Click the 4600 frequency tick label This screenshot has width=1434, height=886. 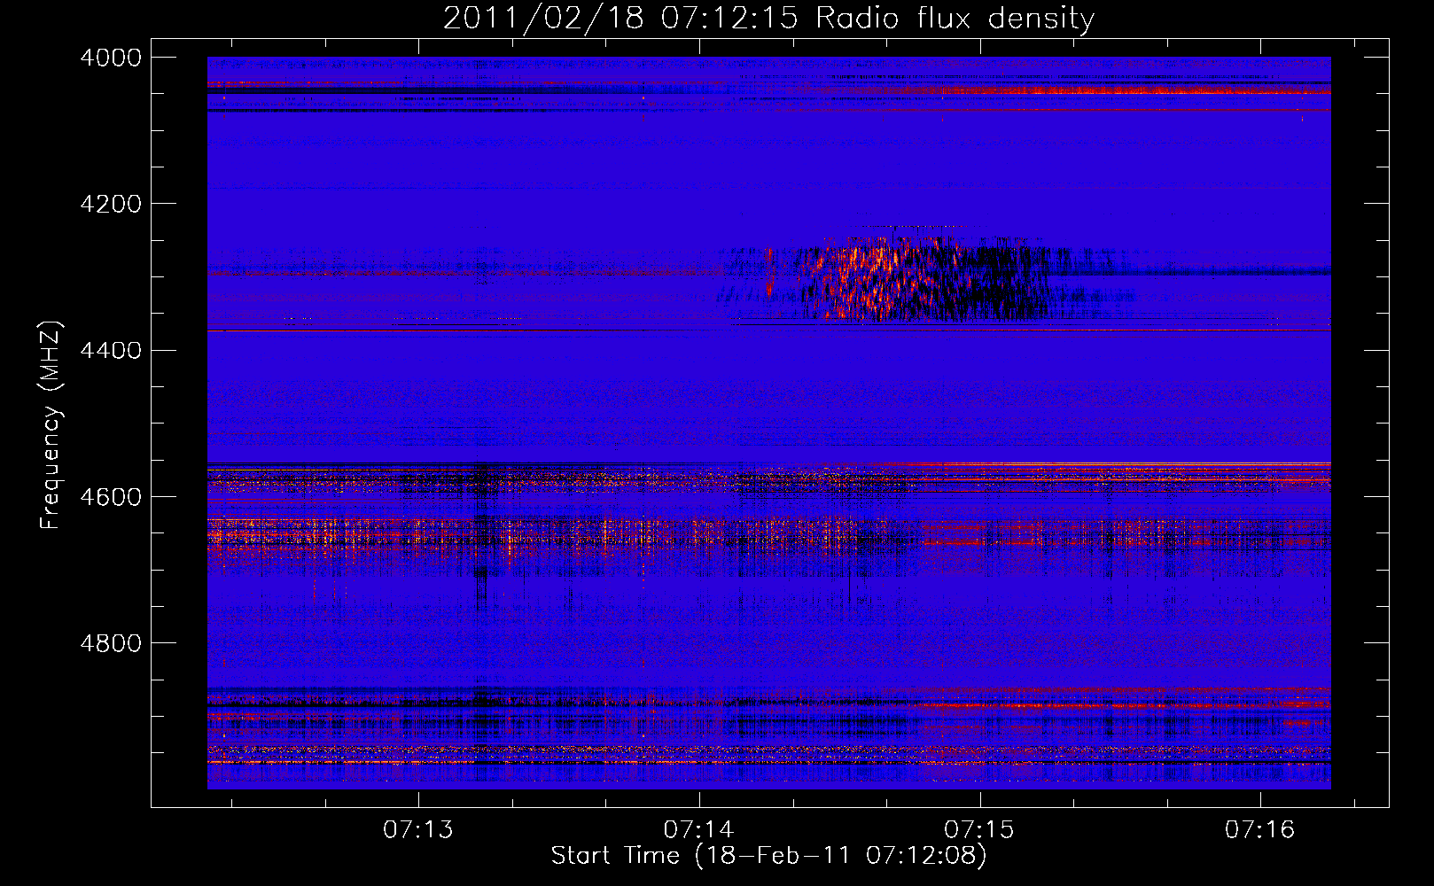pos(111,497)
